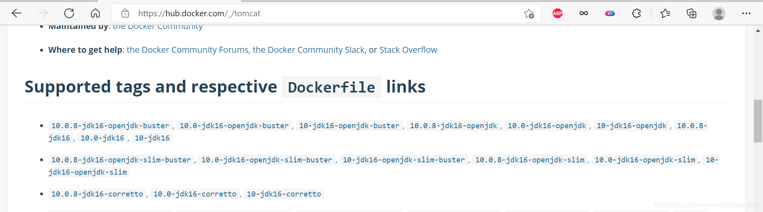Open the 10.0-jdk16-openjdk tag link
The image size is (763, 212).
coord(547,126)
